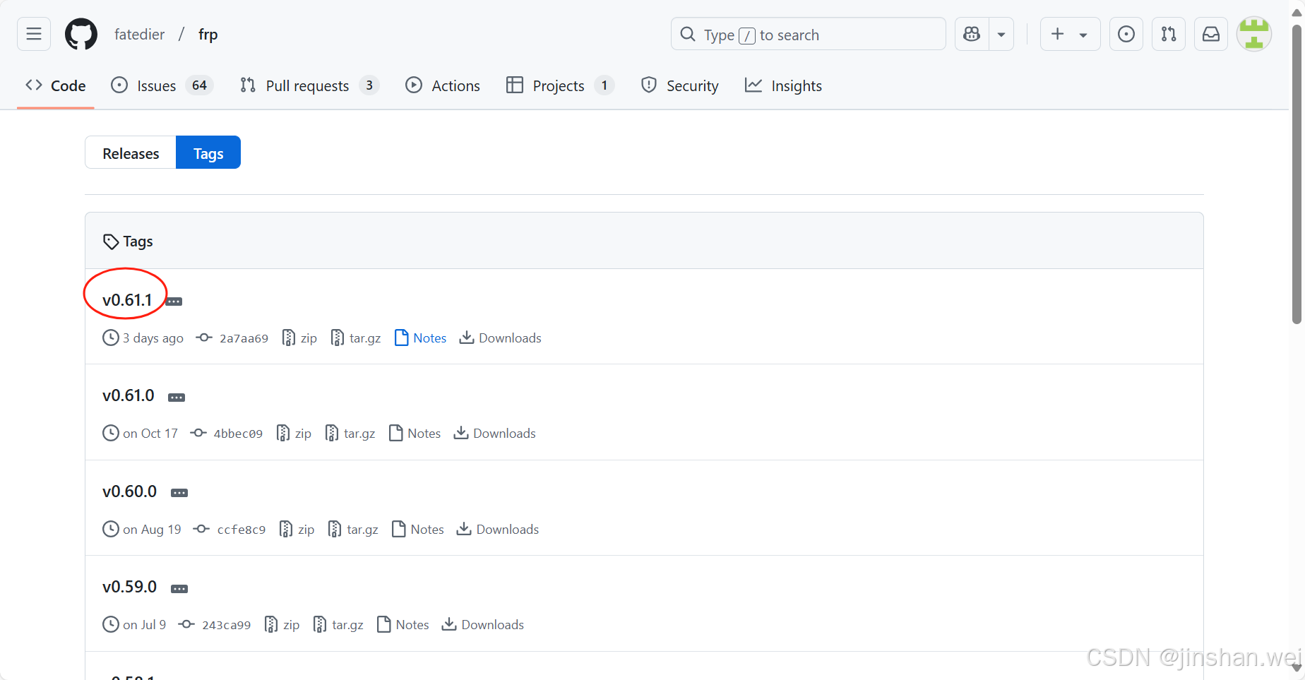Open the frp repository link

pos(208,35)
